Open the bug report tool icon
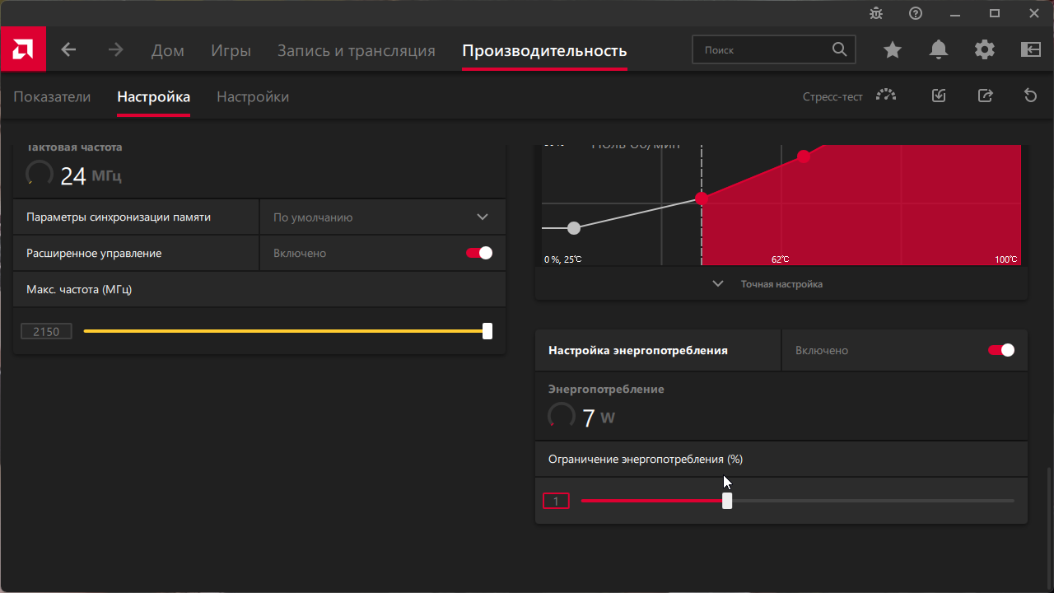This screenshot has width=1054, height=593. click(x=875, y=13)
